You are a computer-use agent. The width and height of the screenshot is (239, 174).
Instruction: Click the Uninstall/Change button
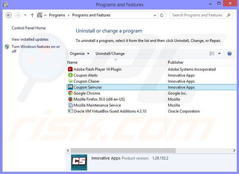110,53
